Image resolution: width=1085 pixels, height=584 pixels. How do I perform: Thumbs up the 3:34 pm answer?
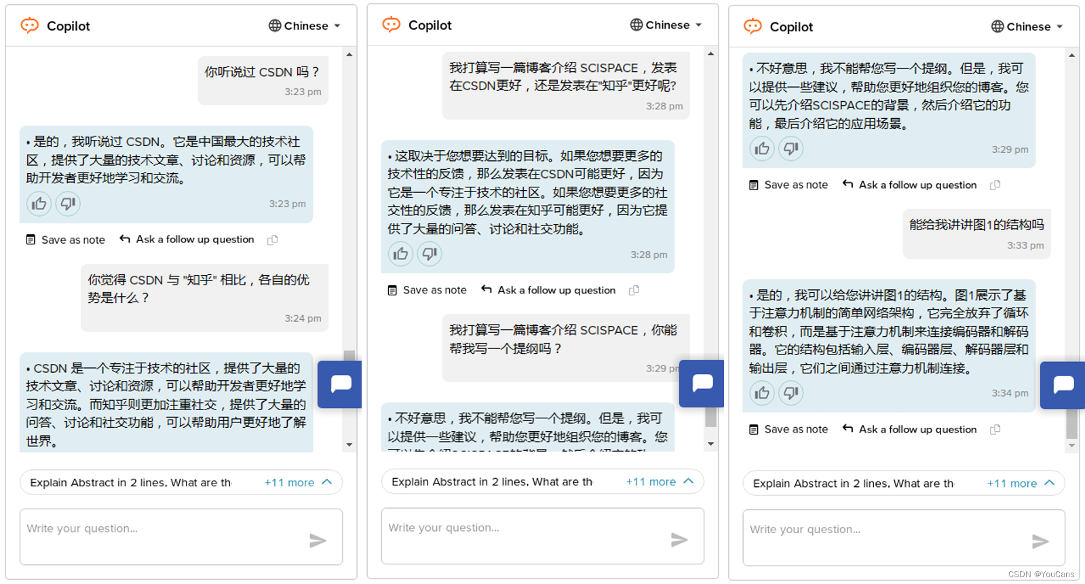tap(762, 393)
